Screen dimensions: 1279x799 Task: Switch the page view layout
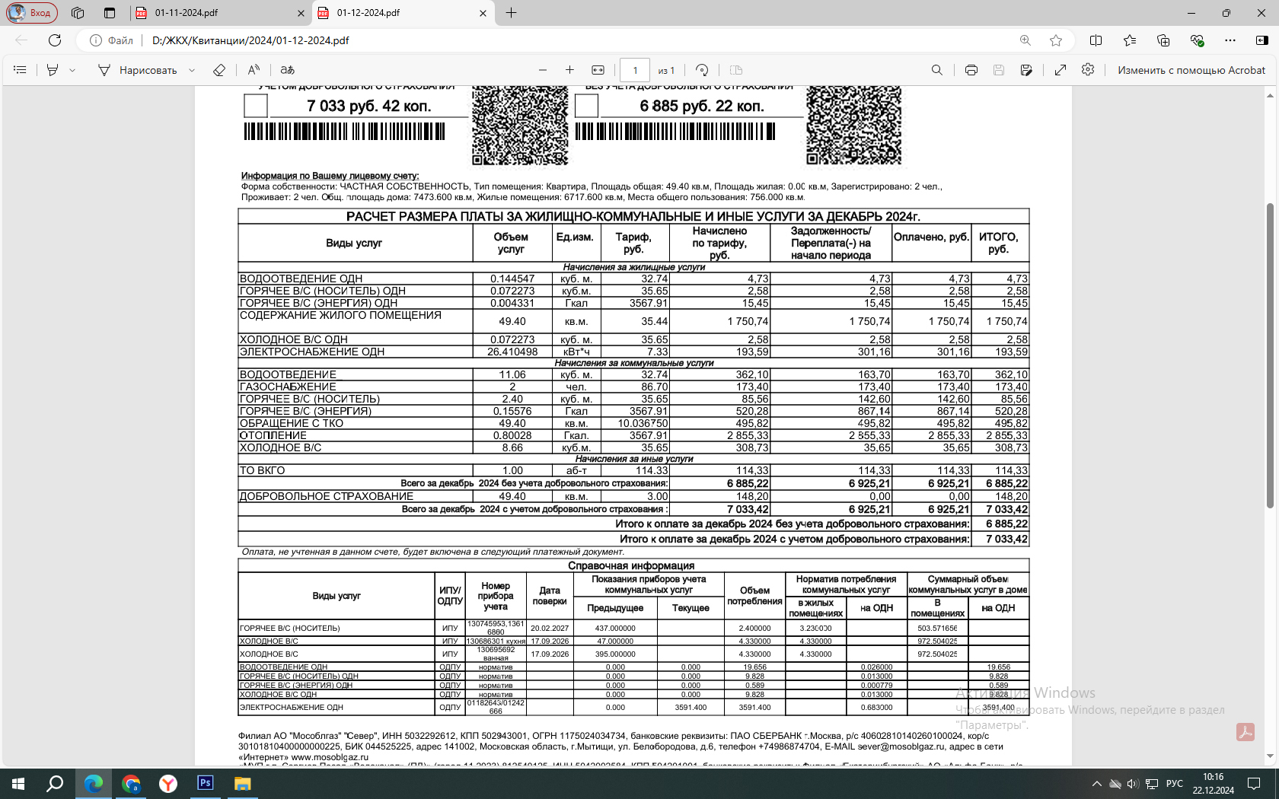coord(736,70)
